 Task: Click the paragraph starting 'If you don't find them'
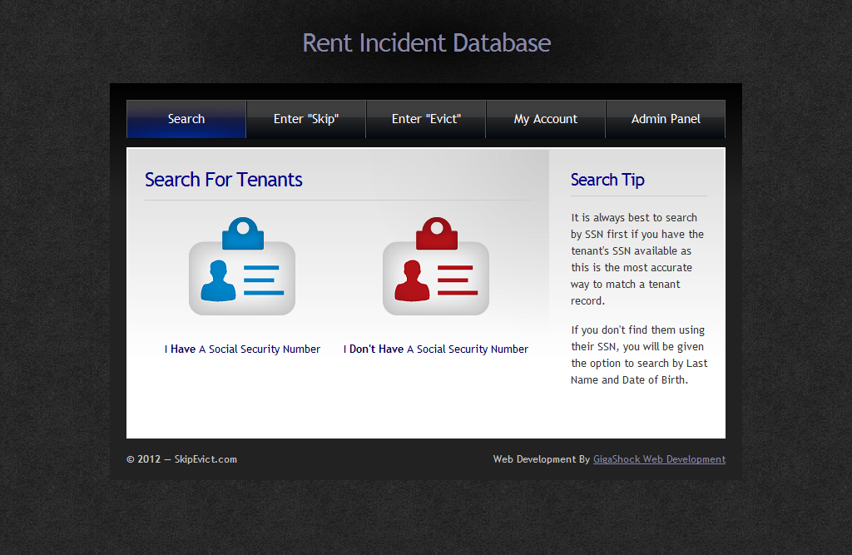[639, 355]
